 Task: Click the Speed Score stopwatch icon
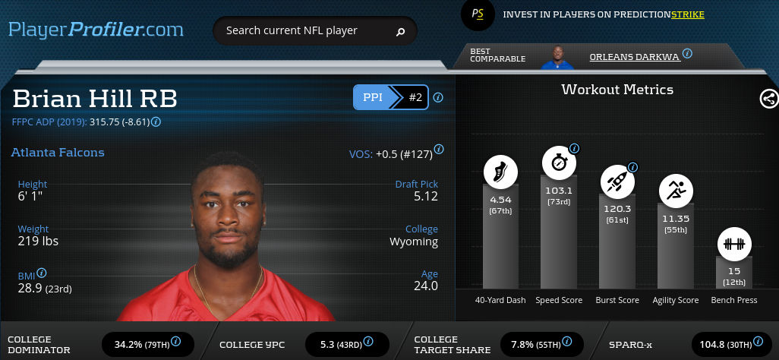[559, 163]
